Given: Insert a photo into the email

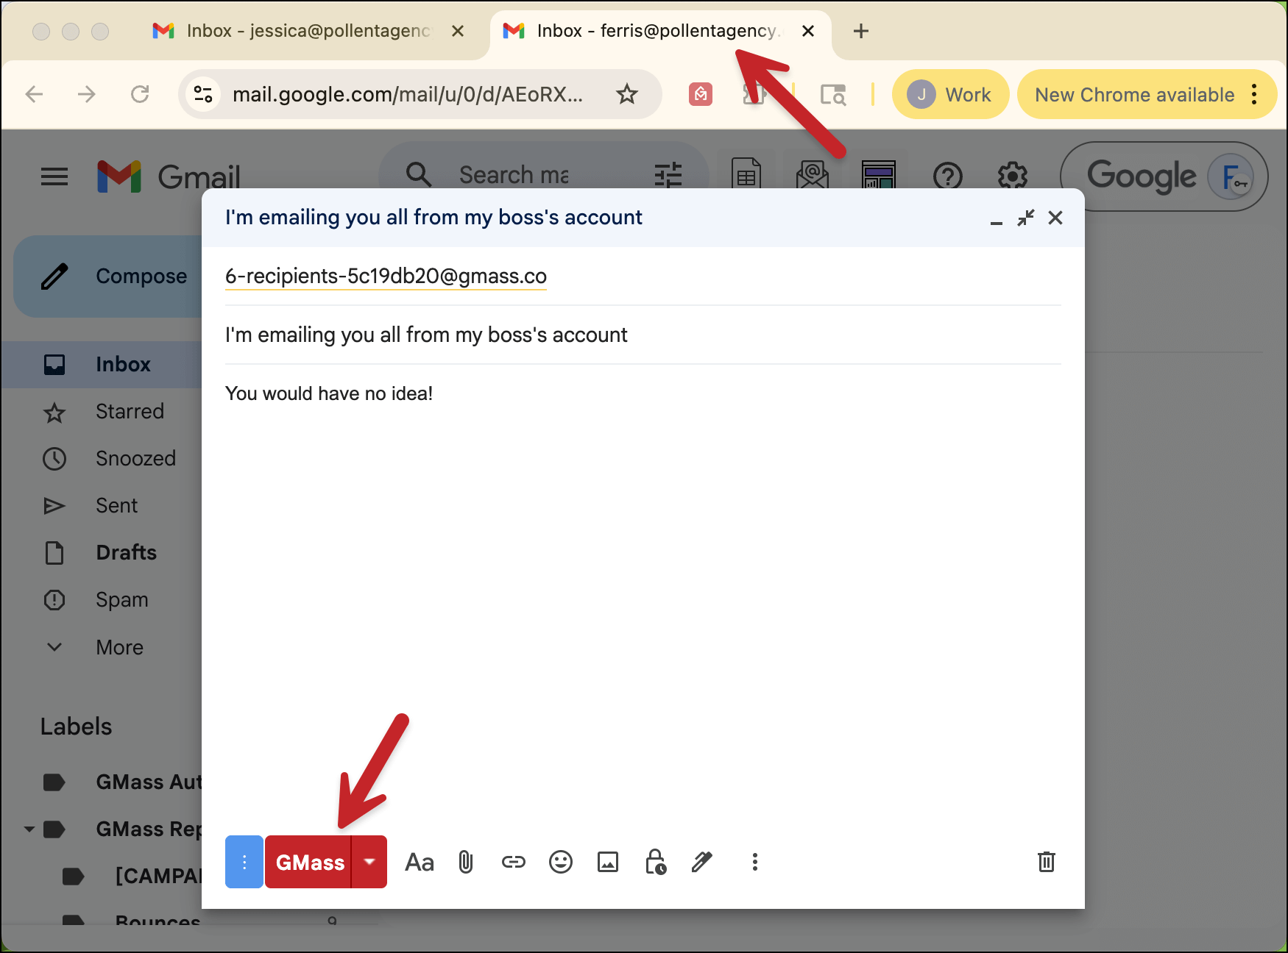Looking at the screenshot, I should click(x=607, y=862).
